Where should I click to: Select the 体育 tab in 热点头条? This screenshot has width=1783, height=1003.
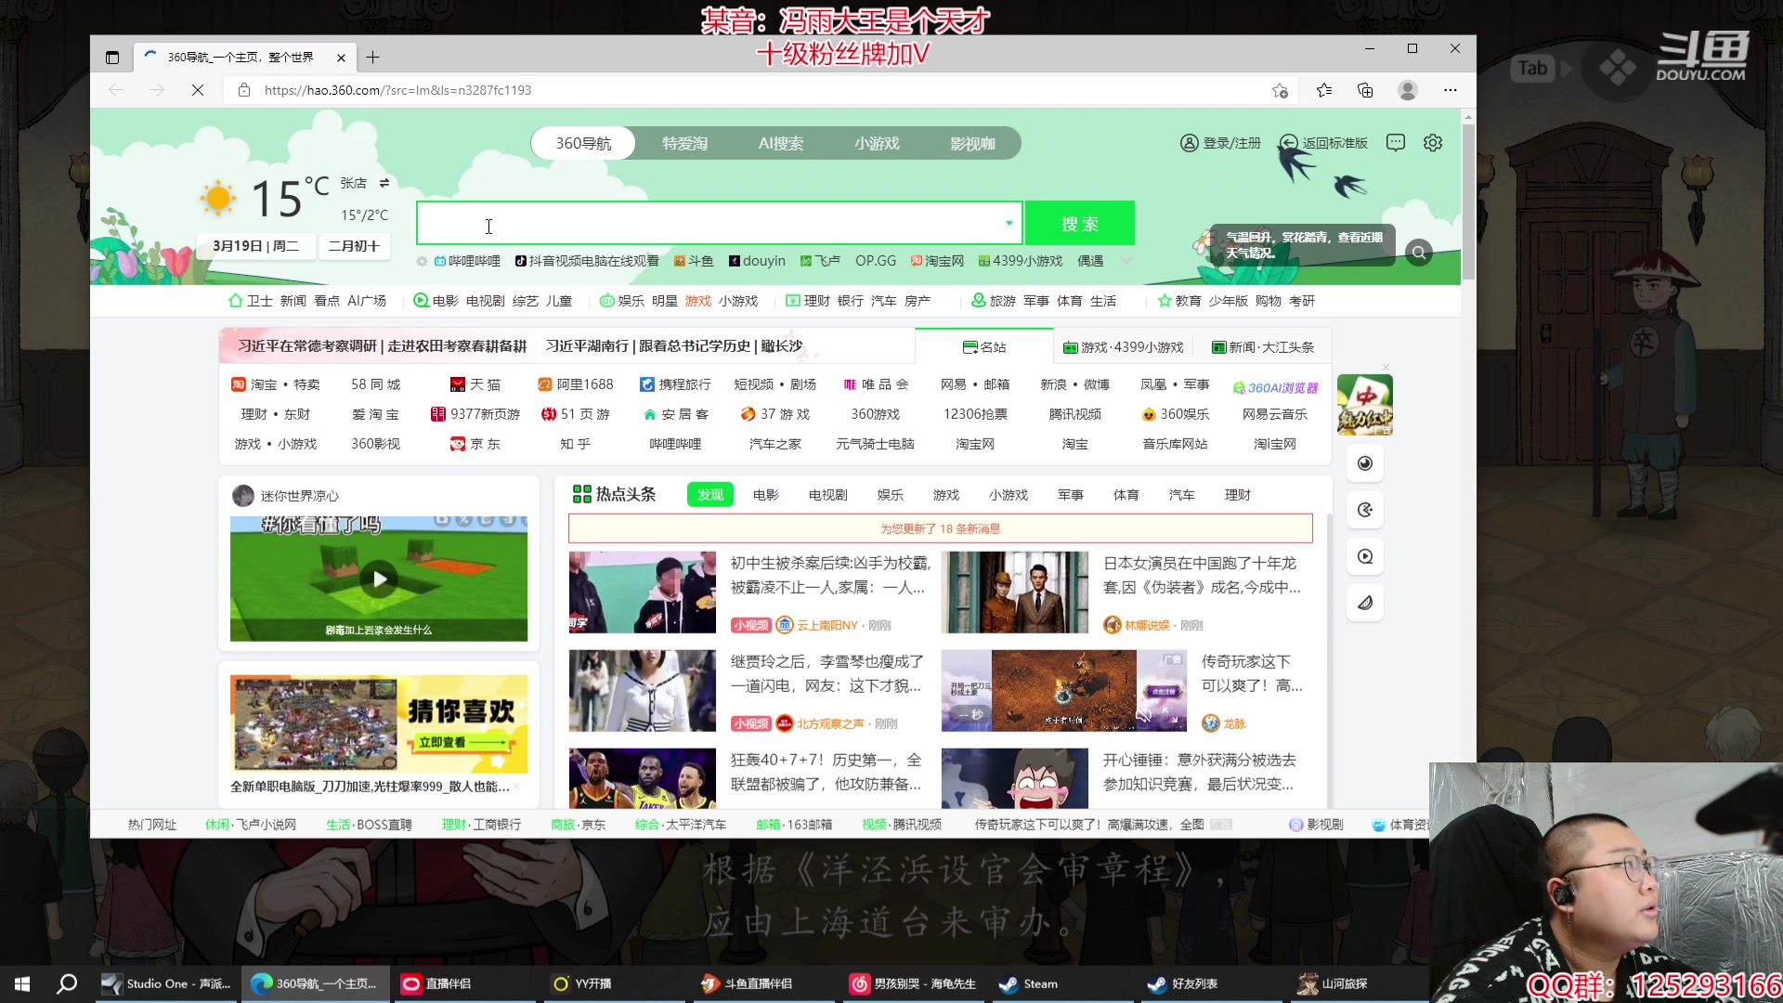pyautogui.click(x=1126, y=494)
